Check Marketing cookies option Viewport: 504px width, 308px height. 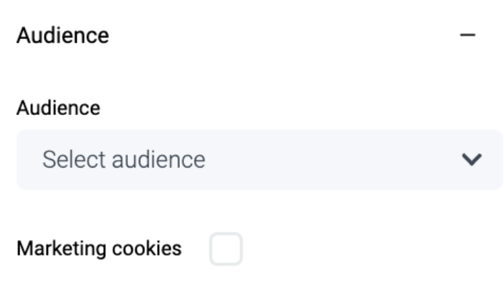pyautogui.click(x=226, y=249)
